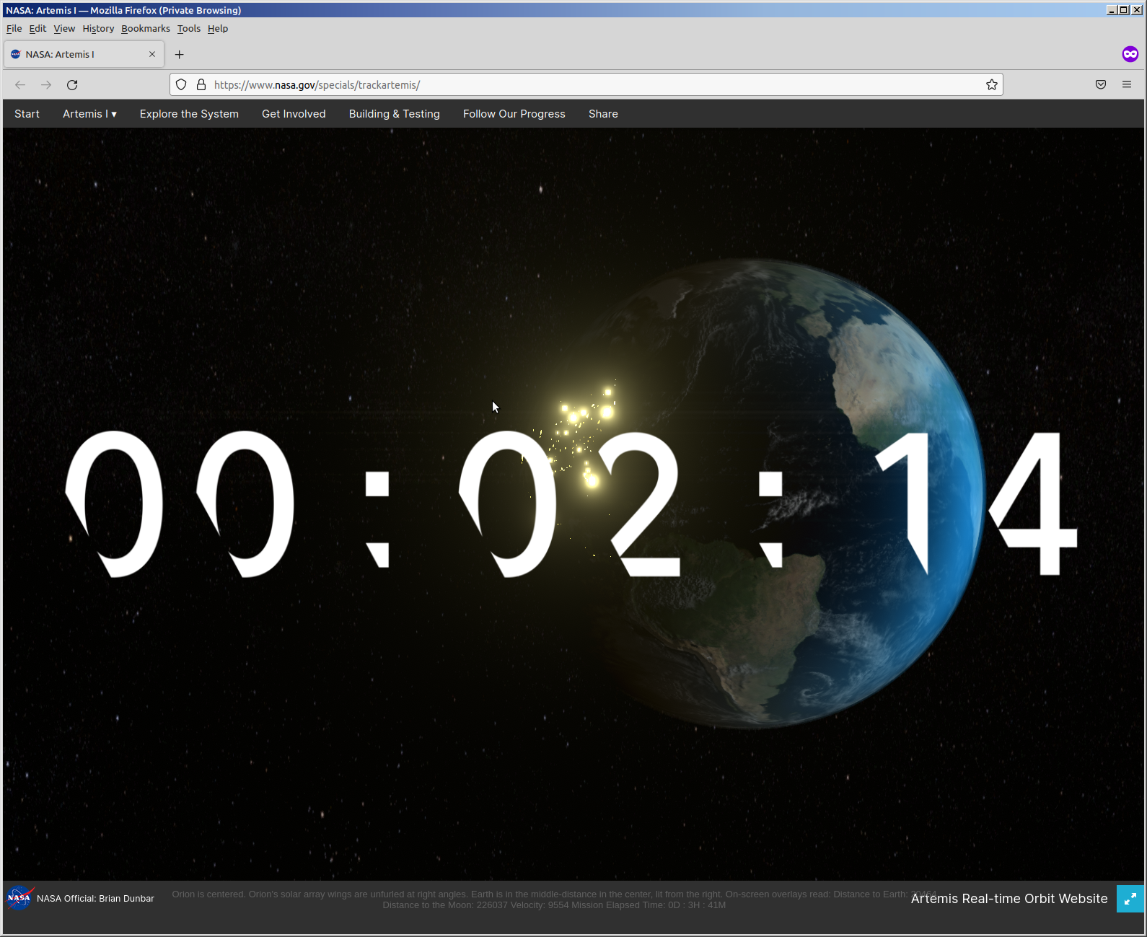Open the History menu
The width and height of the screenshot is (1147, 937).
[x=98, y=29]
